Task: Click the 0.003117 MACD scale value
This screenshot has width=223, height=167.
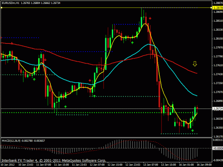Action: pyautogui.click(x=218, y=140)
